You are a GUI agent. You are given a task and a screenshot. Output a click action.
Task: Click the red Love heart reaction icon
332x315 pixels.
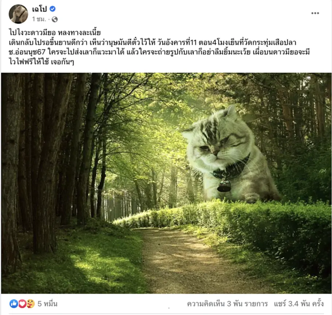[x=22, y=304]
